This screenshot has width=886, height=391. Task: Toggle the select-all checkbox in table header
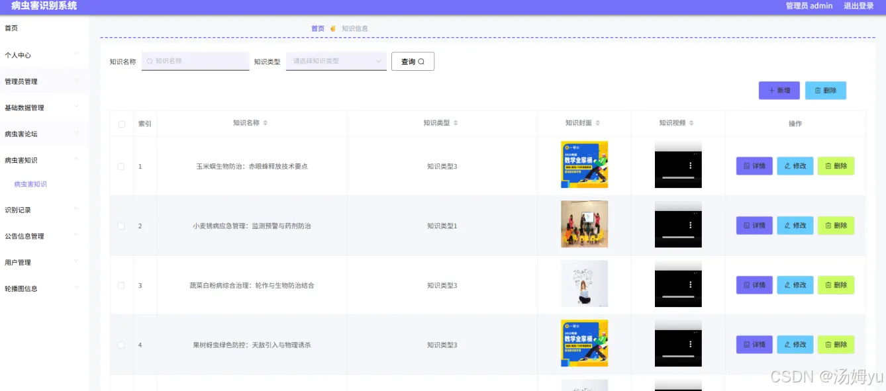pyautogui.click(x=121, y=124)
